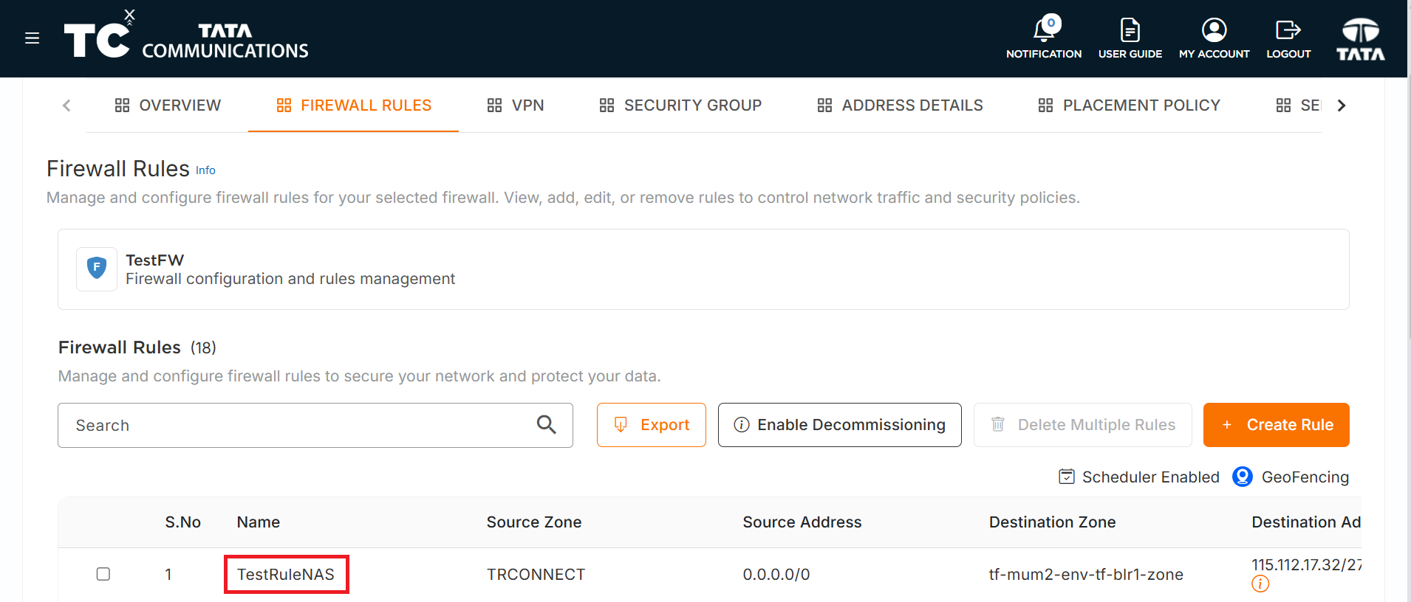Open the Address Details tab
The height and width of the screenshot is (602, 1411).
click(900, 105)
